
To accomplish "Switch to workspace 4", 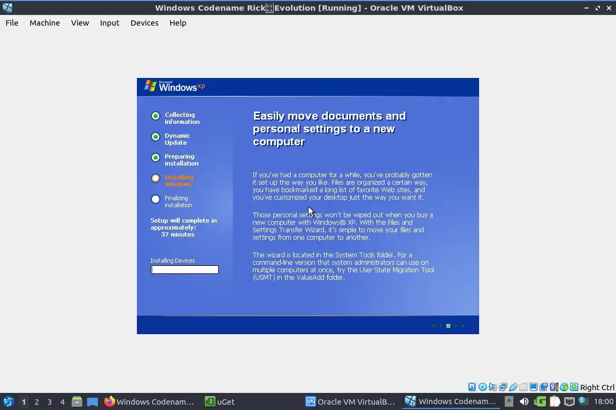I will pos(63,402).
